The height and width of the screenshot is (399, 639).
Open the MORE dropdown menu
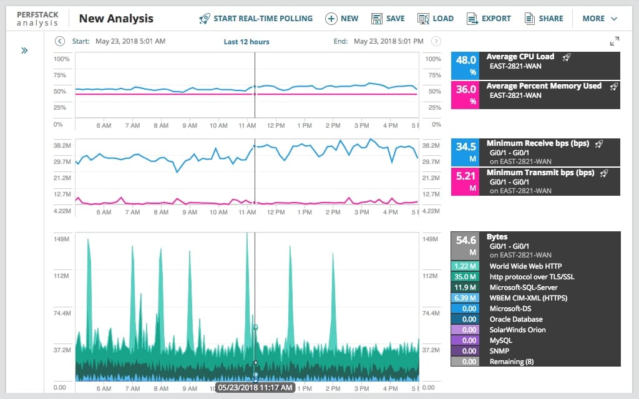click(x=598, y=18)
